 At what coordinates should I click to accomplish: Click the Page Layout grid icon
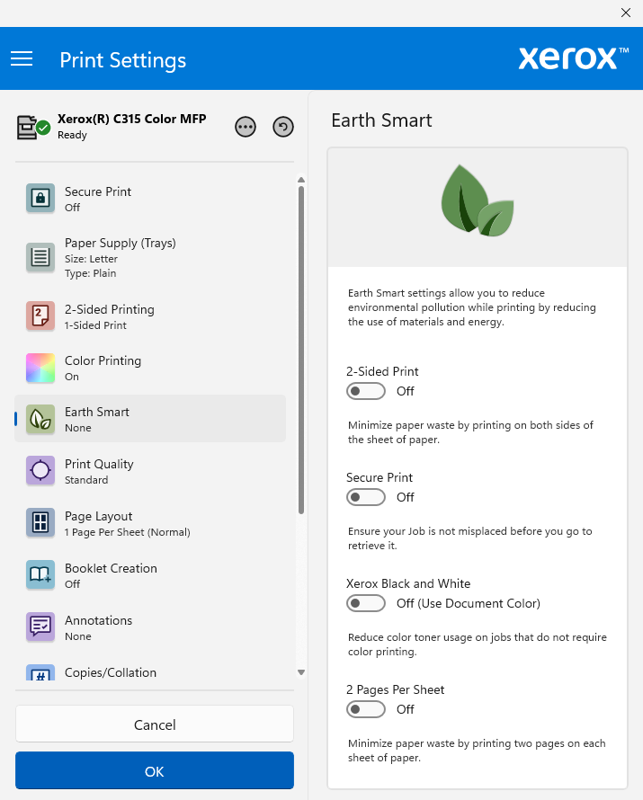40,522
